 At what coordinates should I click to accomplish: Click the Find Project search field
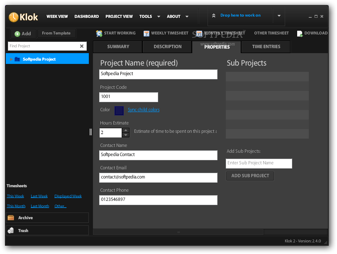(x=44, y=46)
